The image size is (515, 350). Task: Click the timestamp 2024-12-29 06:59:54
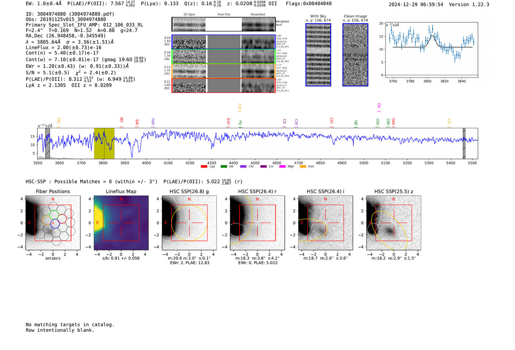pos(416,4)
